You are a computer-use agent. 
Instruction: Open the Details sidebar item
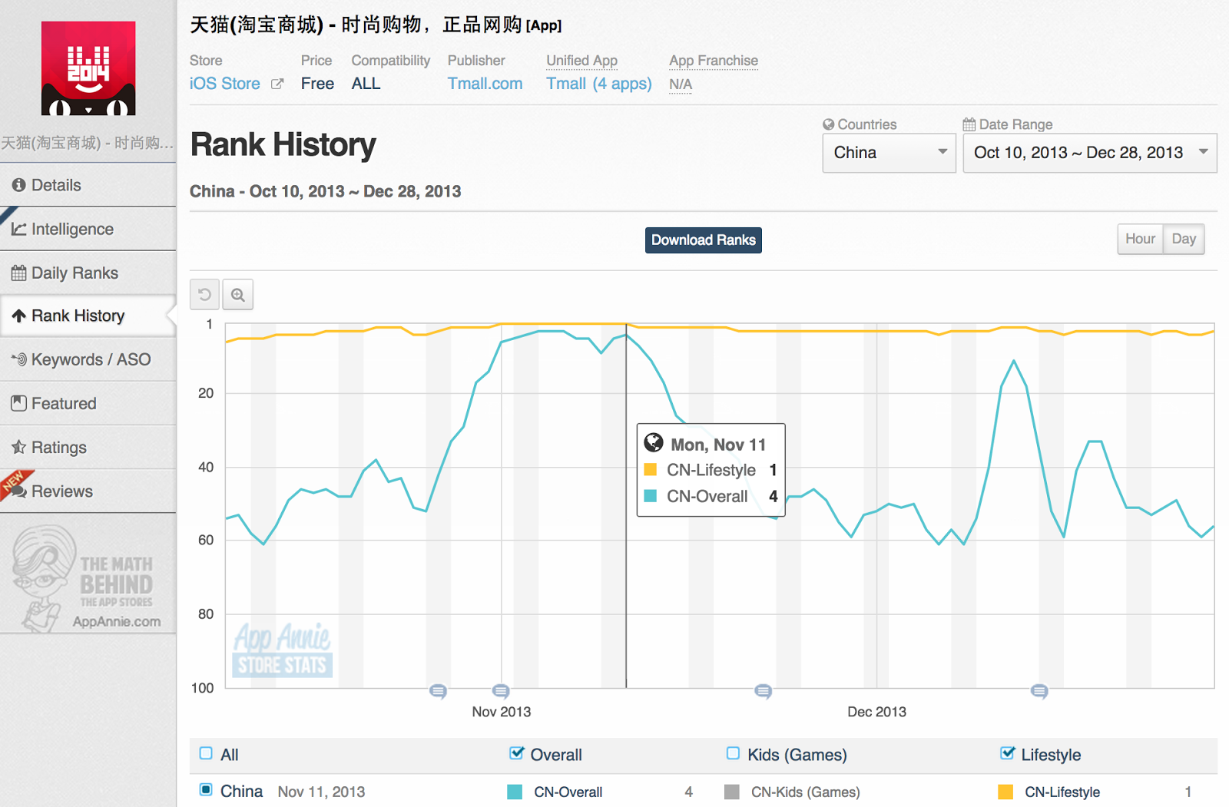coord(88,185)
